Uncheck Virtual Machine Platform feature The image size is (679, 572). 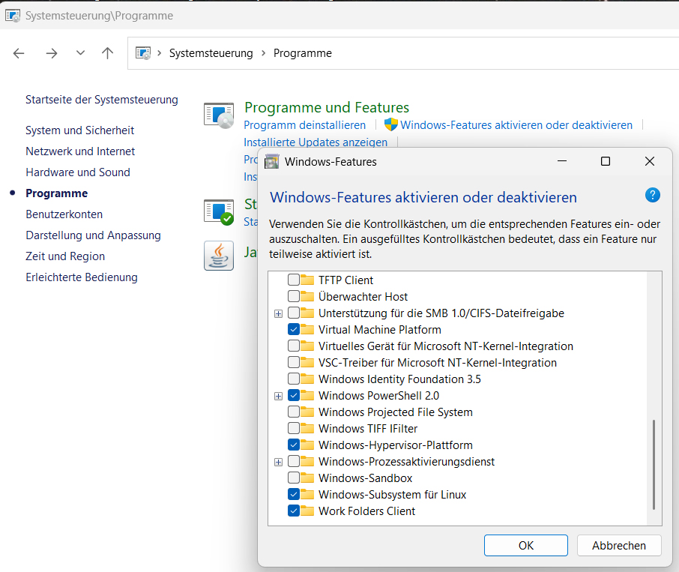click(x=294, y=330)
